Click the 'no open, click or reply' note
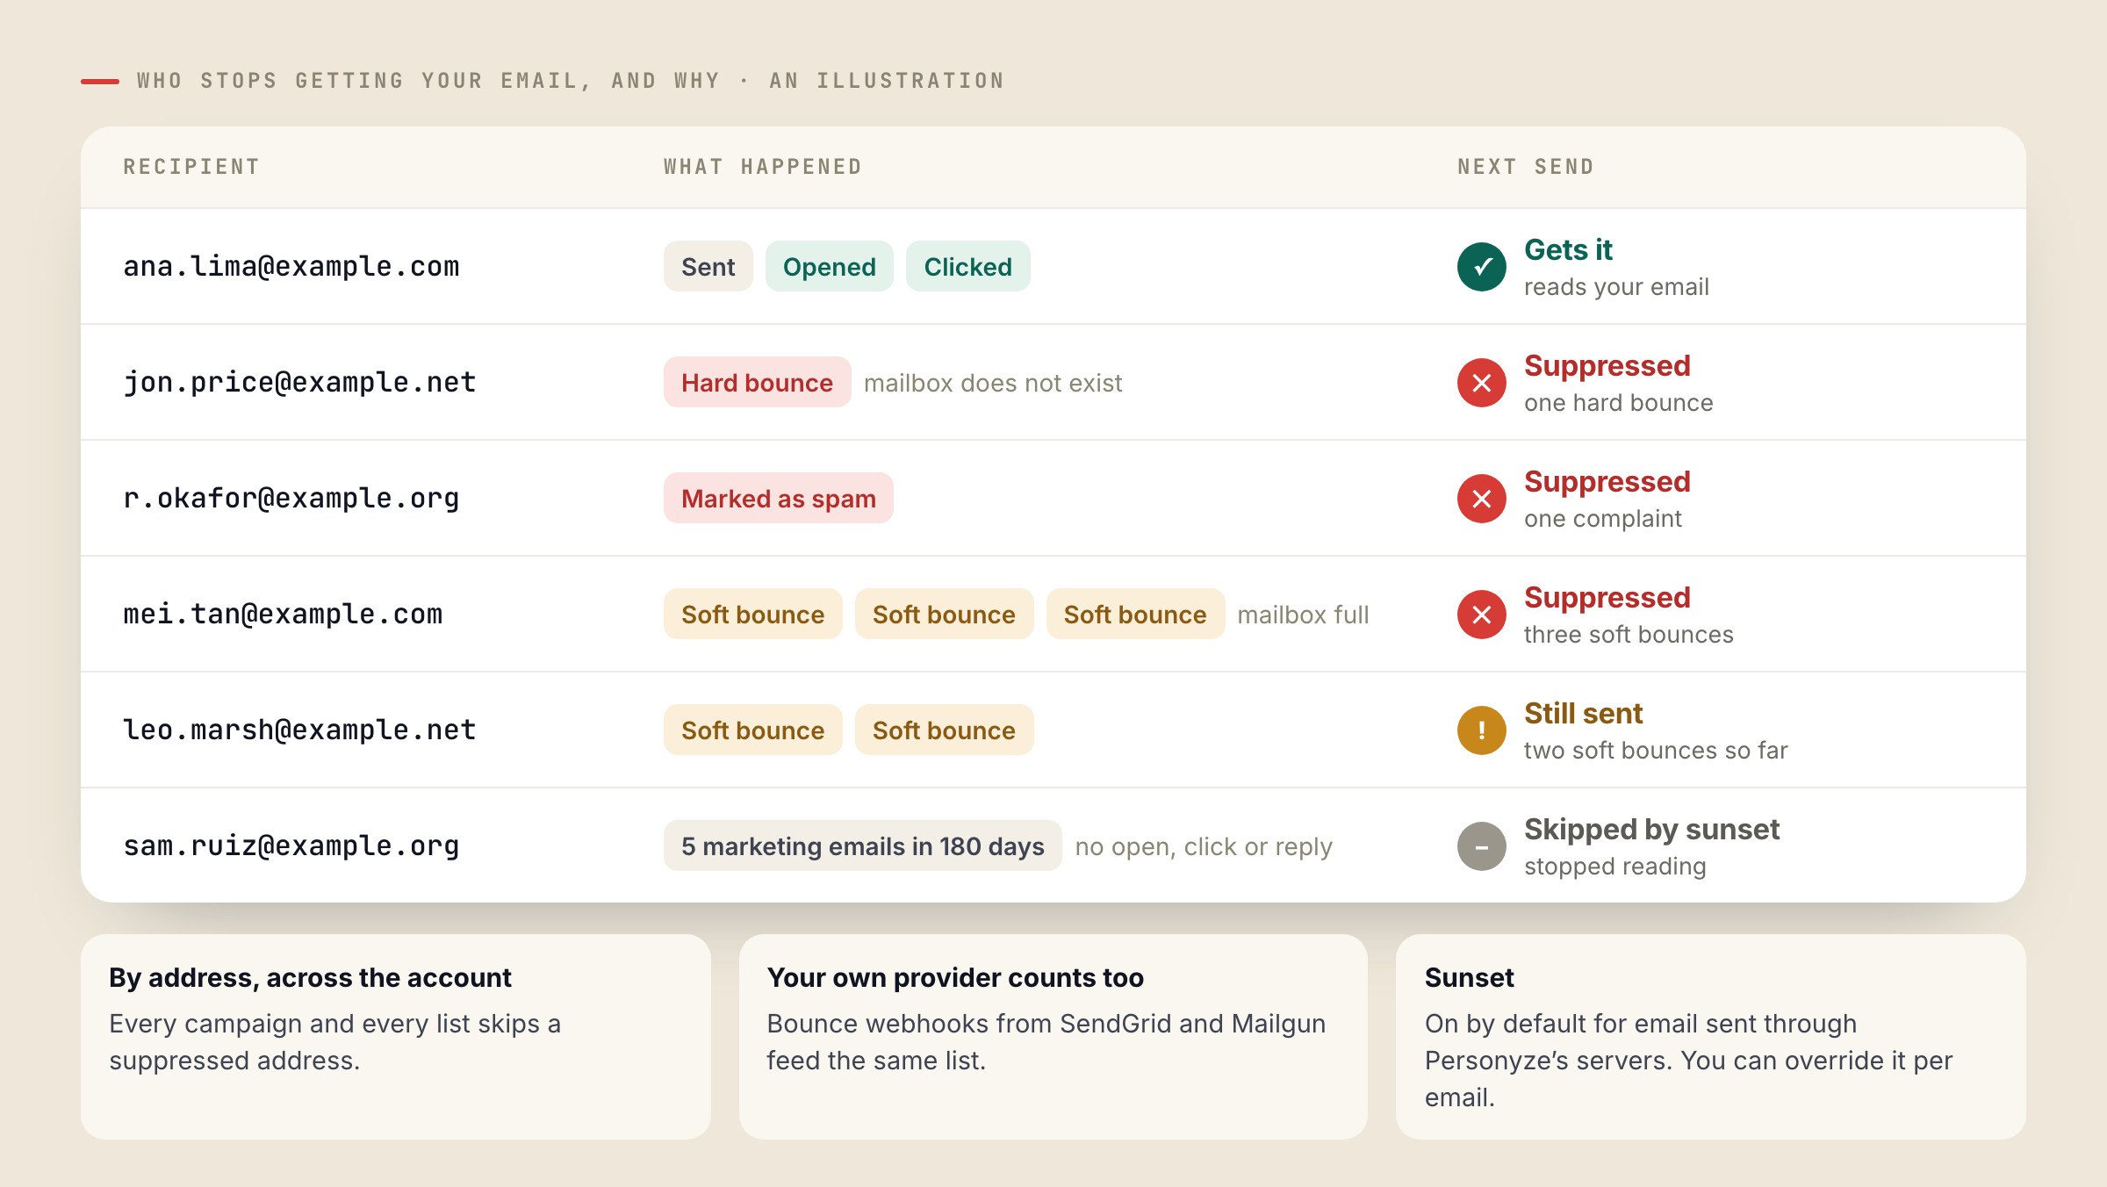The image size is (2107, 1187). pyautogui.click(x=1204, y=847)
